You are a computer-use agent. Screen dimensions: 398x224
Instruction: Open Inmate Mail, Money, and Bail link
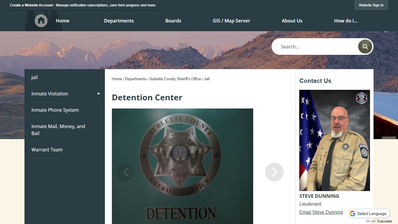tap(65, 130)
